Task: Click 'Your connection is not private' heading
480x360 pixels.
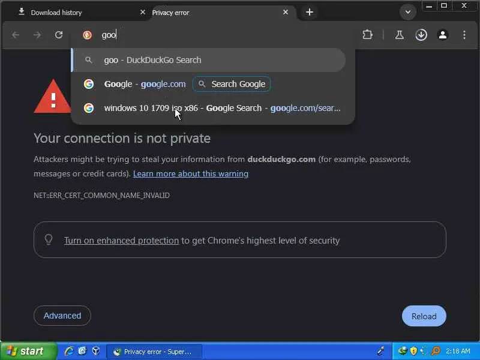Action: pyautogui.click(x=122, y=139)
